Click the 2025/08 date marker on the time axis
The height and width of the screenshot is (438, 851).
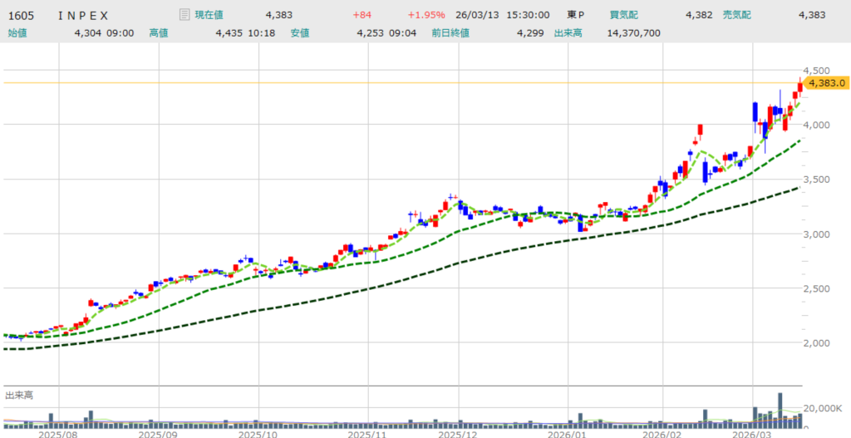point(58,433)
